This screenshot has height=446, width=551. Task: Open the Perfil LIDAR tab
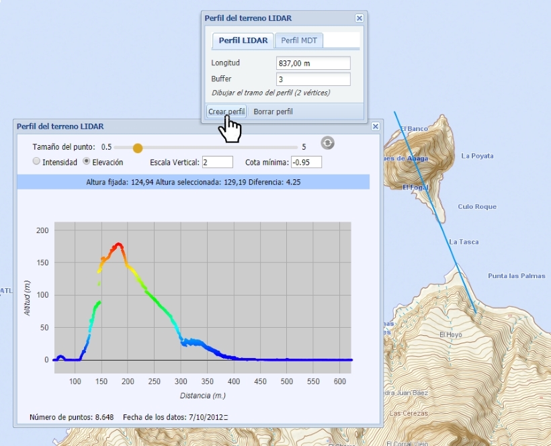click(243, 40)
